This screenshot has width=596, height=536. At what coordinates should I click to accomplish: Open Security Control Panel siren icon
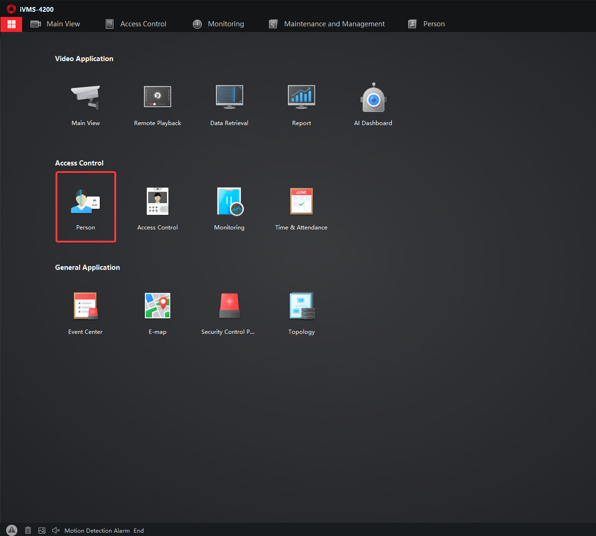tap(229, 307)
